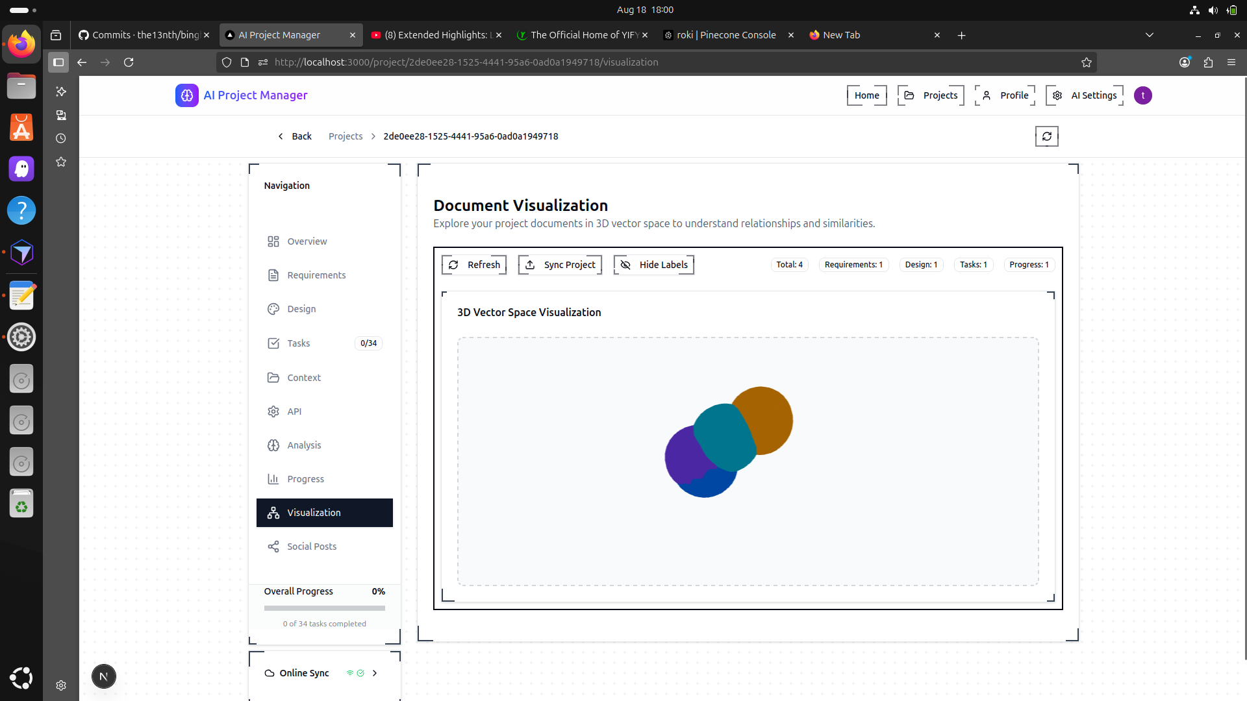Screen dimensions: 1247x701
Task: Open Firefox application hamburger menu
Action: point(1231,62)
